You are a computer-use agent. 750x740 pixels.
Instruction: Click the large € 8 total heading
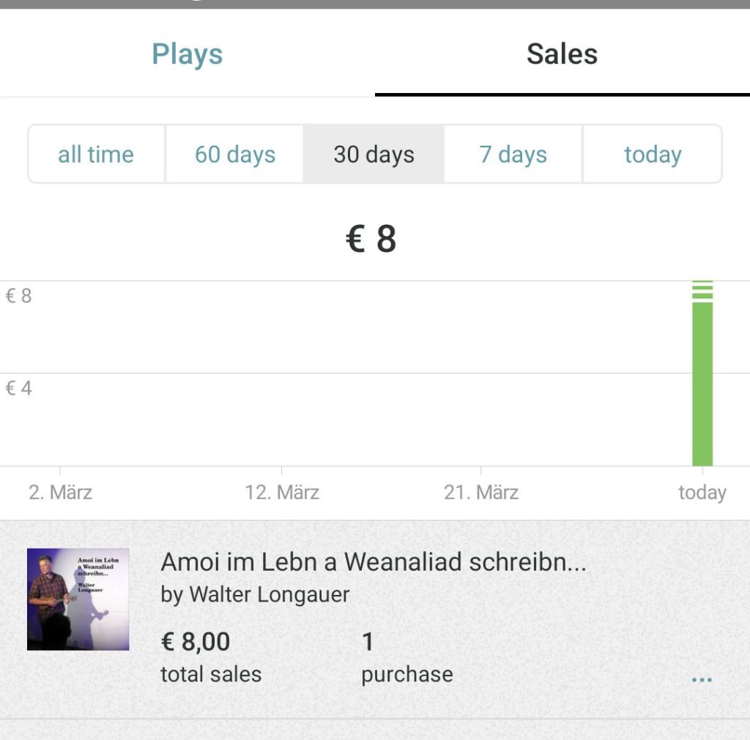(371, 239)
